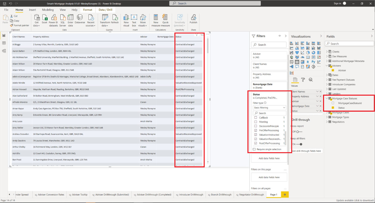Collapse the Visualizations pane

pyautogui.click(x=321, y=36)
